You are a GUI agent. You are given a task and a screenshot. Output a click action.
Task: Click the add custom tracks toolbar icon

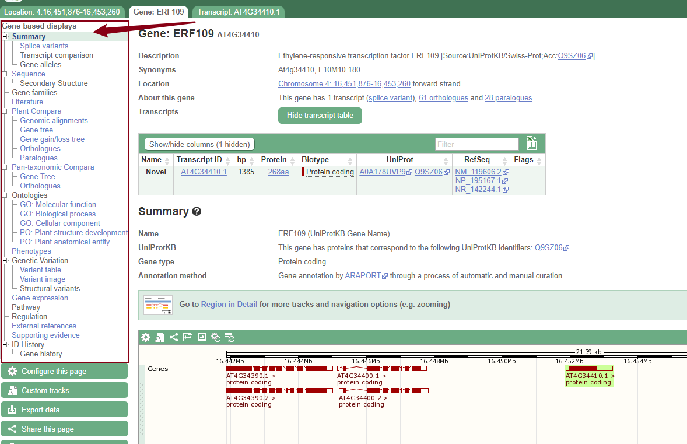pyautogui.click(x=160, y=337)
